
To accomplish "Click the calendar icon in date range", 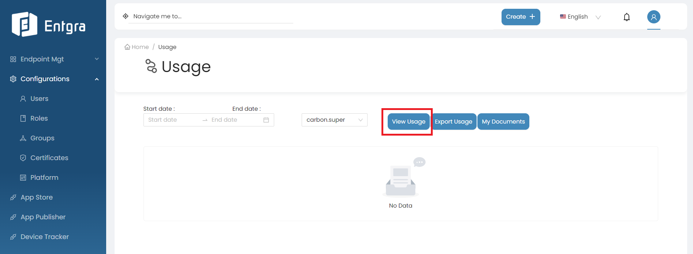I will tap(266, 120).
